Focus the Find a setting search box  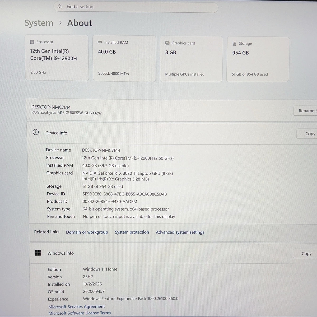pyautogui.click(x=136, y=7)
